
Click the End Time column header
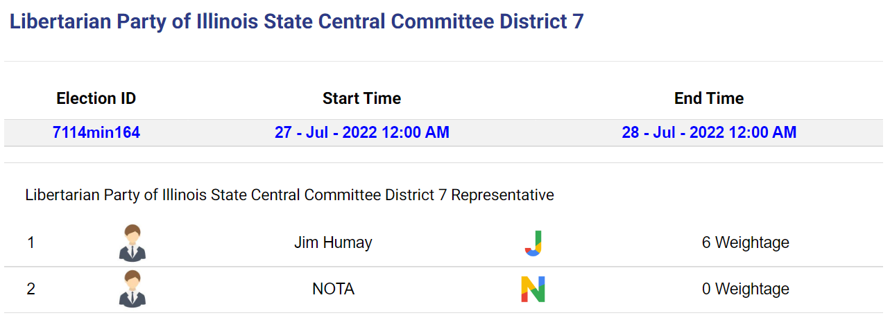point(709,98)
